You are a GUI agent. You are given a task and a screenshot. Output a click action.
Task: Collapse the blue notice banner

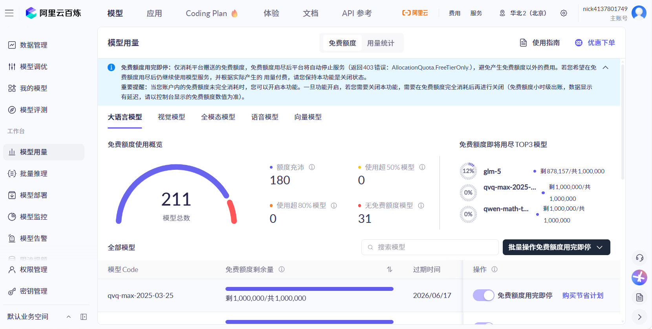click(x=606, y=68)
